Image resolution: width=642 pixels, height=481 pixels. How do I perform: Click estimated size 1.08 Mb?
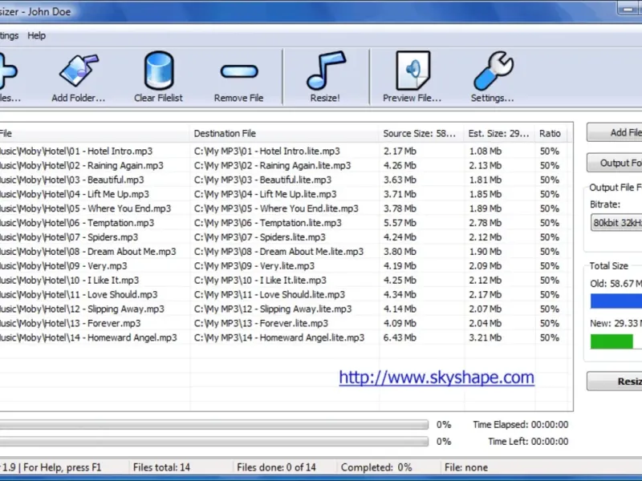[486, 151]
